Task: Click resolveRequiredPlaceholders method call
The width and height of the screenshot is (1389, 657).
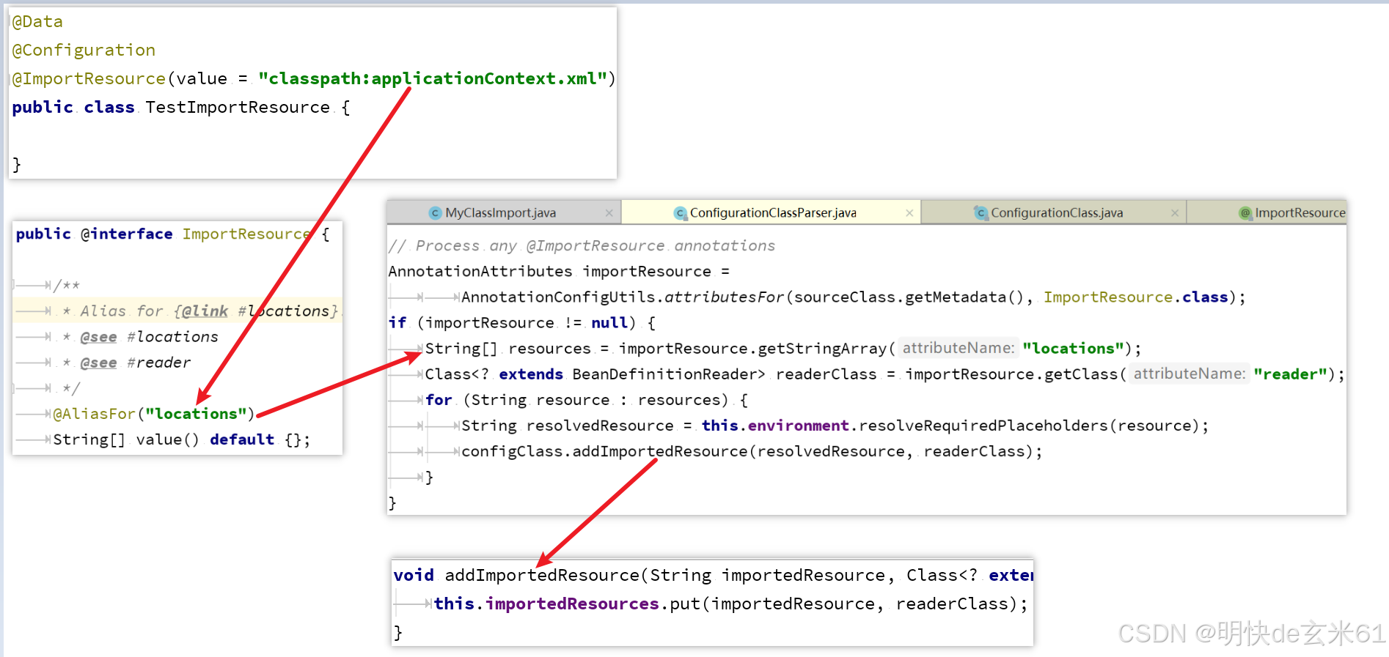Action: [x=983, y=425]
